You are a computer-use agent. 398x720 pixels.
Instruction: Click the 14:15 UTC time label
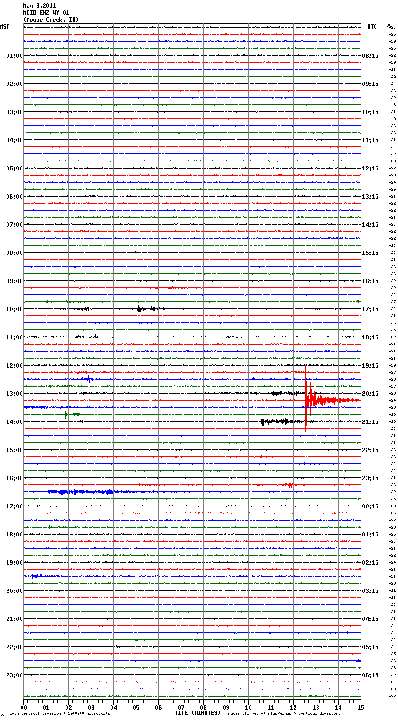coord(370,224)
